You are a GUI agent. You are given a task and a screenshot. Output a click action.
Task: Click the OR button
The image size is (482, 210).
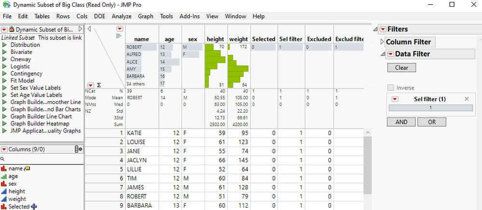coord(432,122)
